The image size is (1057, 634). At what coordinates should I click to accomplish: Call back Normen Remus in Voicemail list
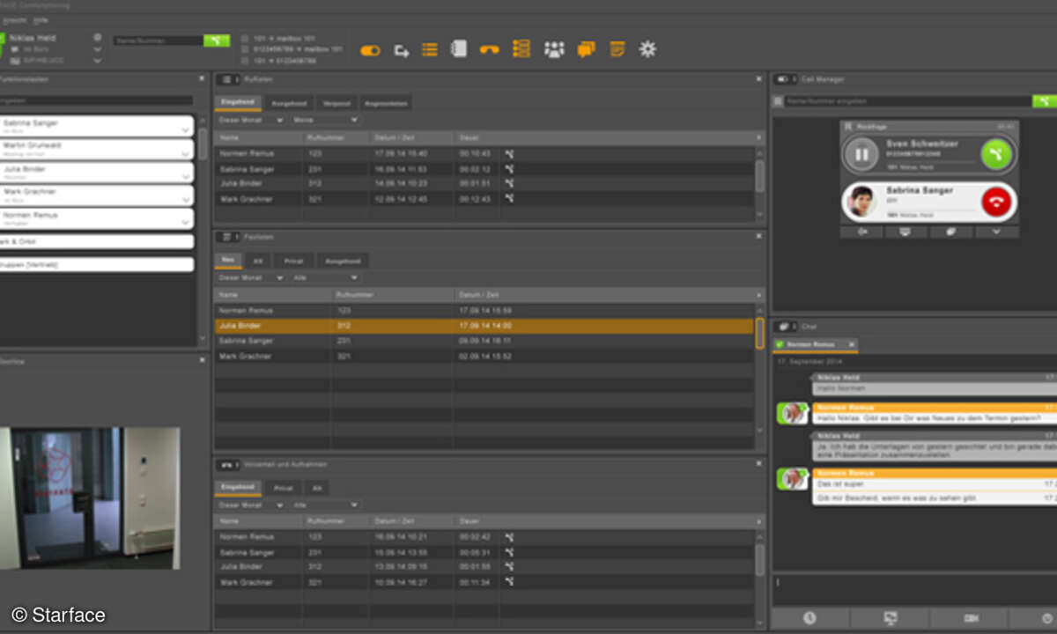pos(509,536)
